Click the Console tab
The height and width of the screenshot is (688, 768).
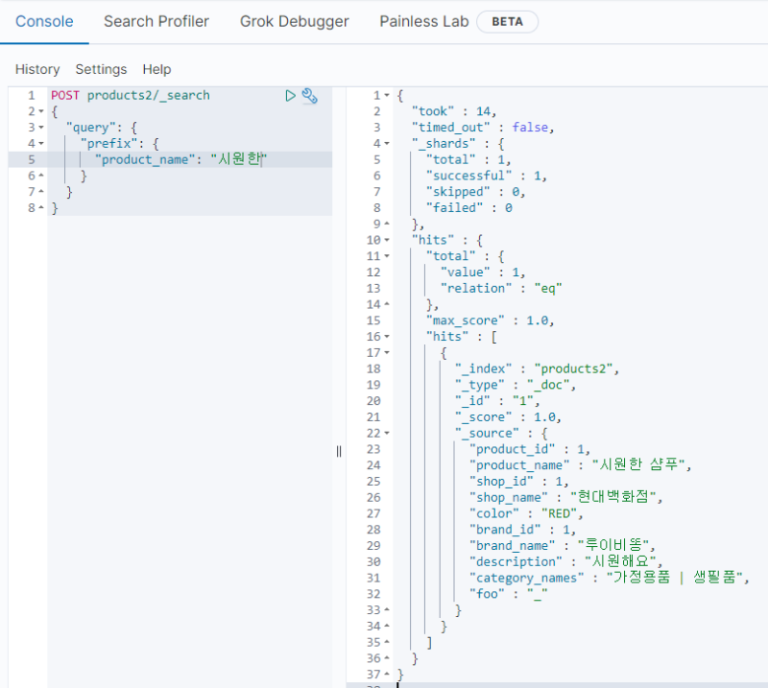44,21
